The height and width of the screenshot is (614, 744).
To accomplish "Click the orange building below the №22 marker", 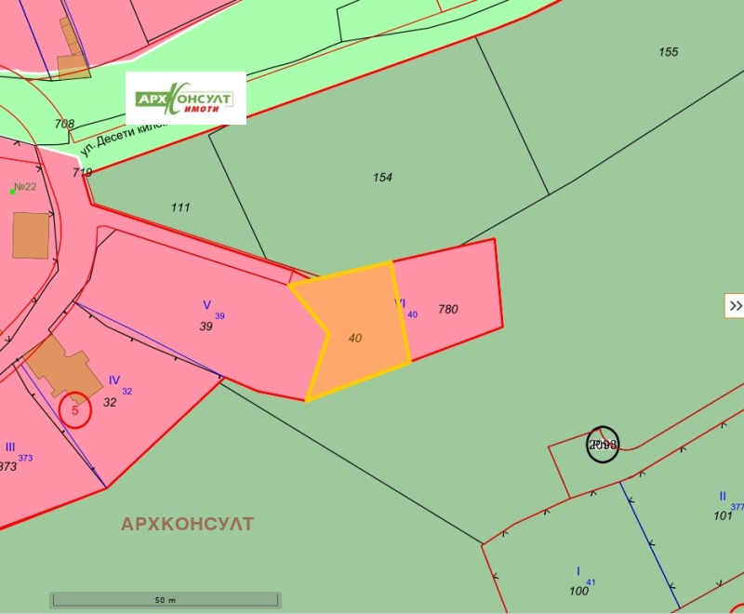I will [31, 235].
